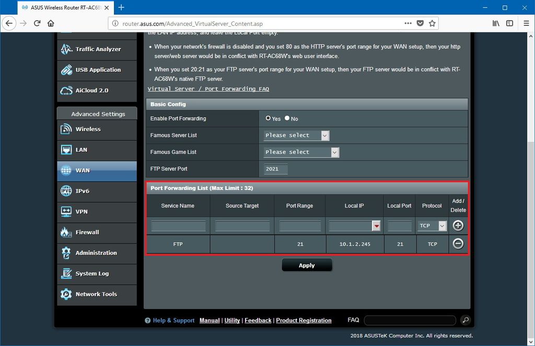Select No for Enable Port Forwarding

[287, 118]
